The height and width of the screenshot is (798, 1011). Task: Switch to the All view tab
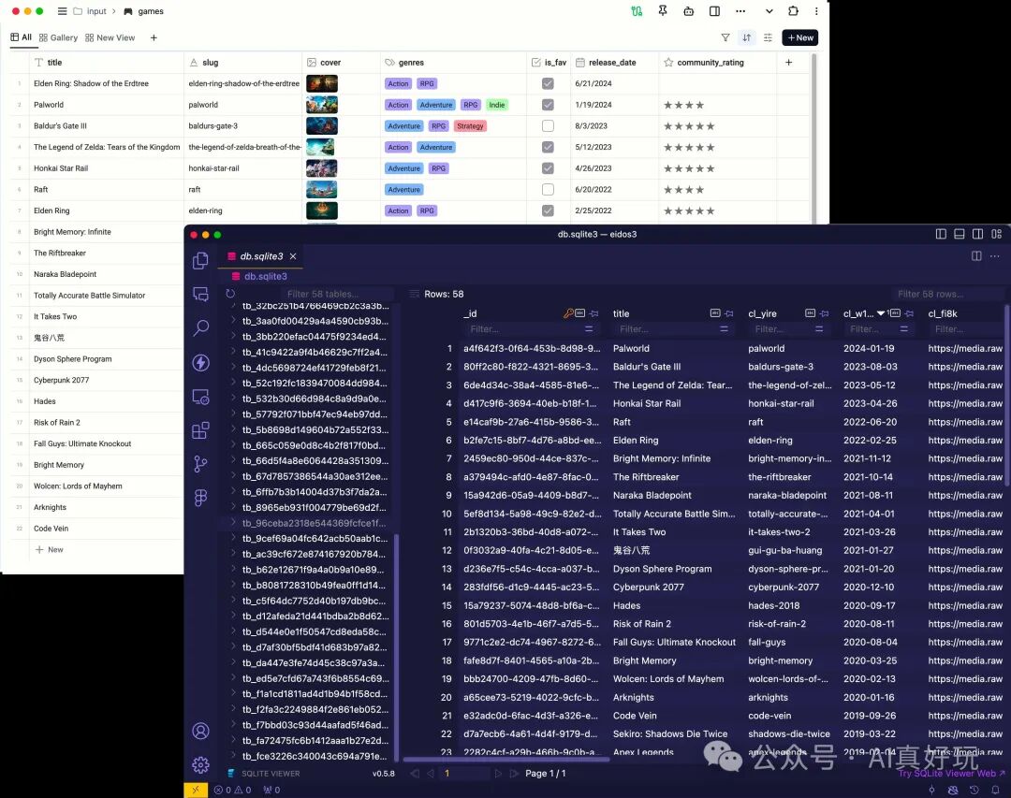(x=22, y=37)
